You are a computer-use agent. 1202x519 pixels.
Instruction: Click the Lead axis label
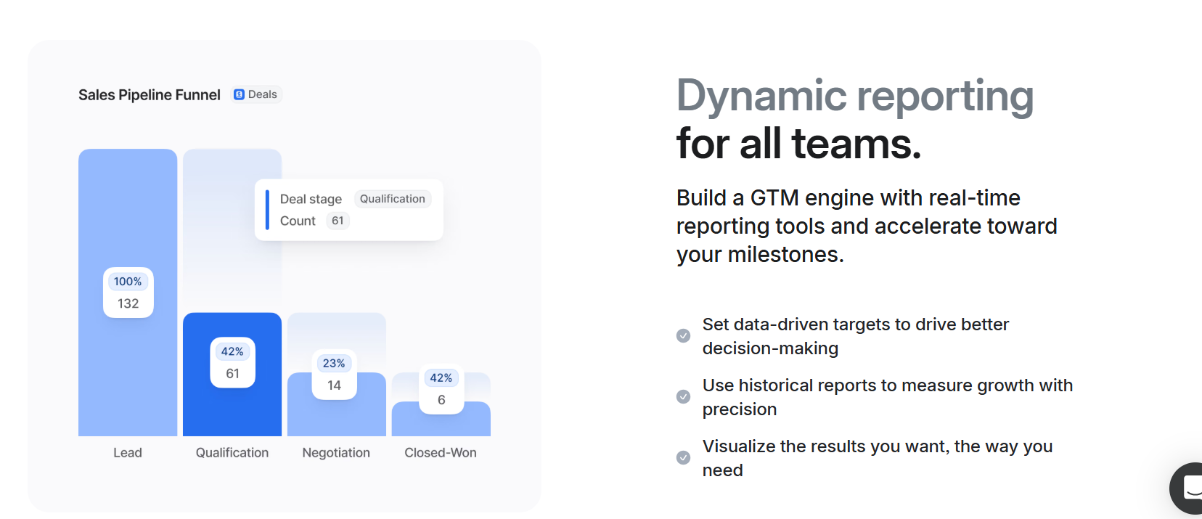[x=128, y=452]
